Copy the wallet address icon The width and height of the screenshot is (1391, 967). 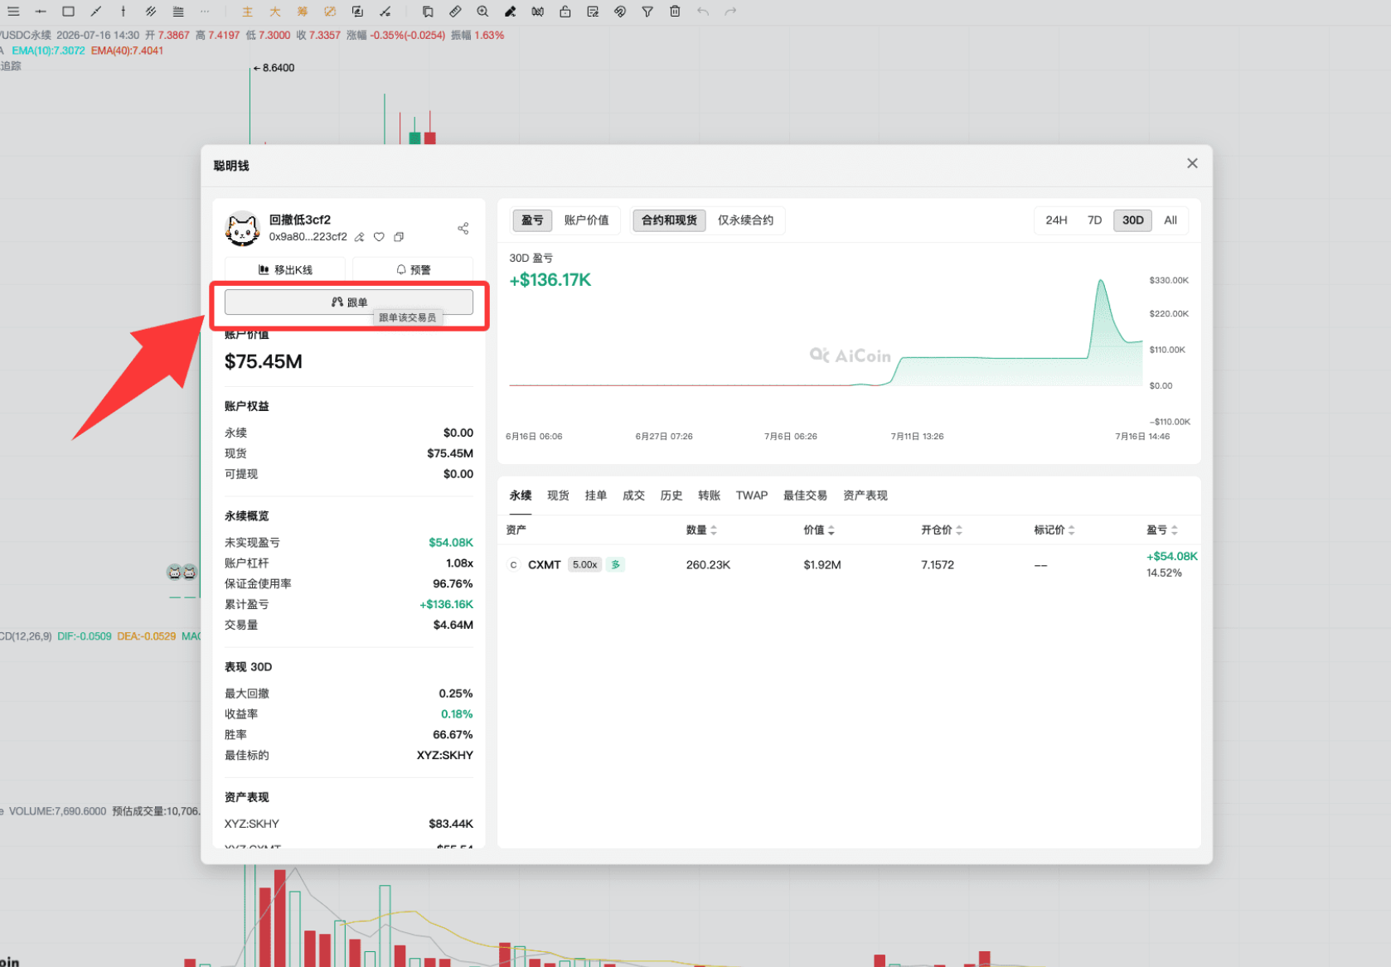pos(399,237)
